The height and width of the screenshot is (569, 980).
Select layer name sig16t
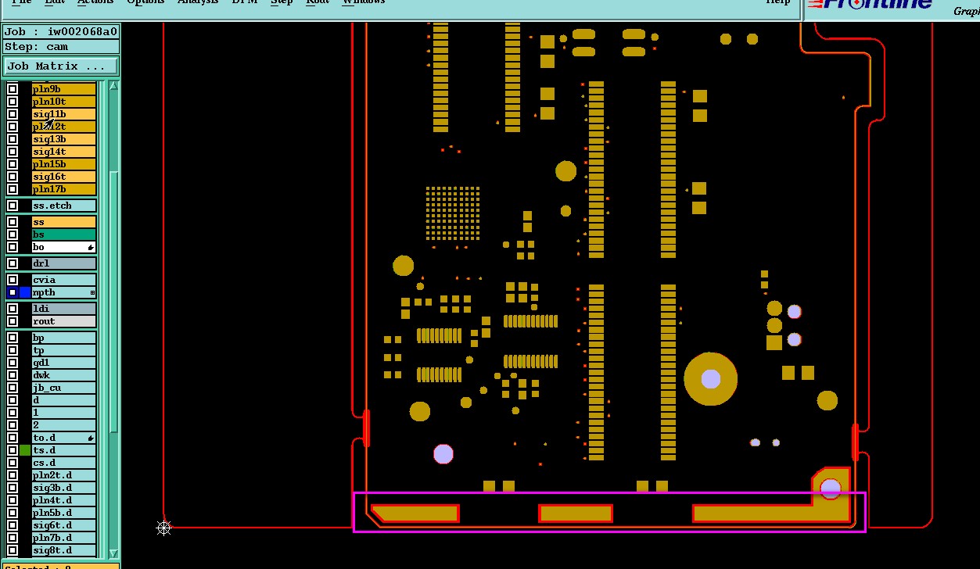coord(63,177)
